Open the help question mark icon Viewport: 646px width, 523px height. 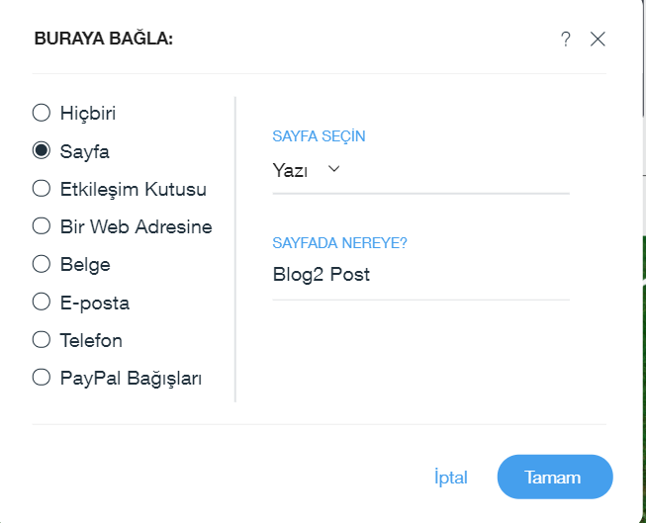pyautogui.click(x=566, y=39)
